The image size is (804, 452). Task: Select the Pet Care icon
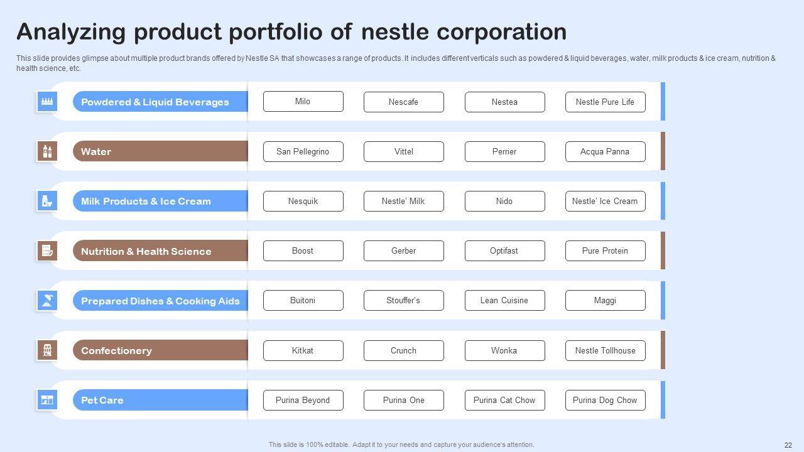[x=47, y=400]
